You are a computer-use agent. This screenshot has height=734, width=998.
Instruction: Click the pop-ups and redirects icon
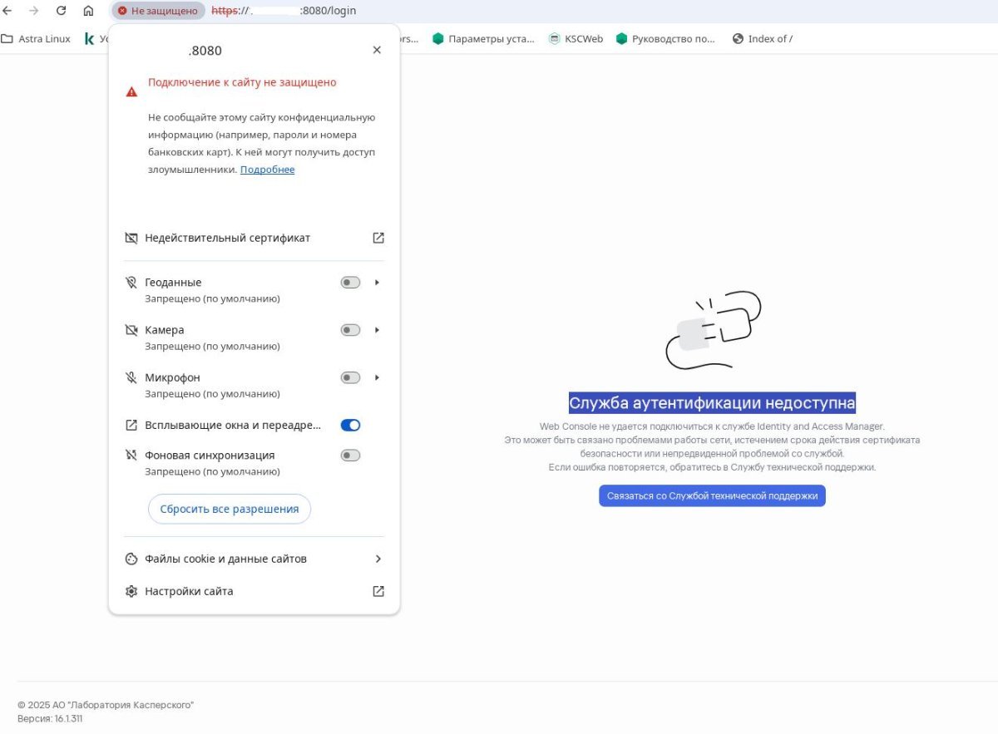point(131,425)
